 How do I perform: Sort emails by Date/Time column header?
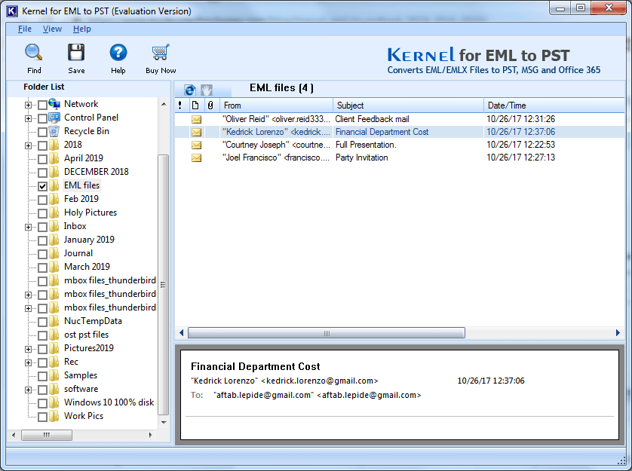click(554, 106)
